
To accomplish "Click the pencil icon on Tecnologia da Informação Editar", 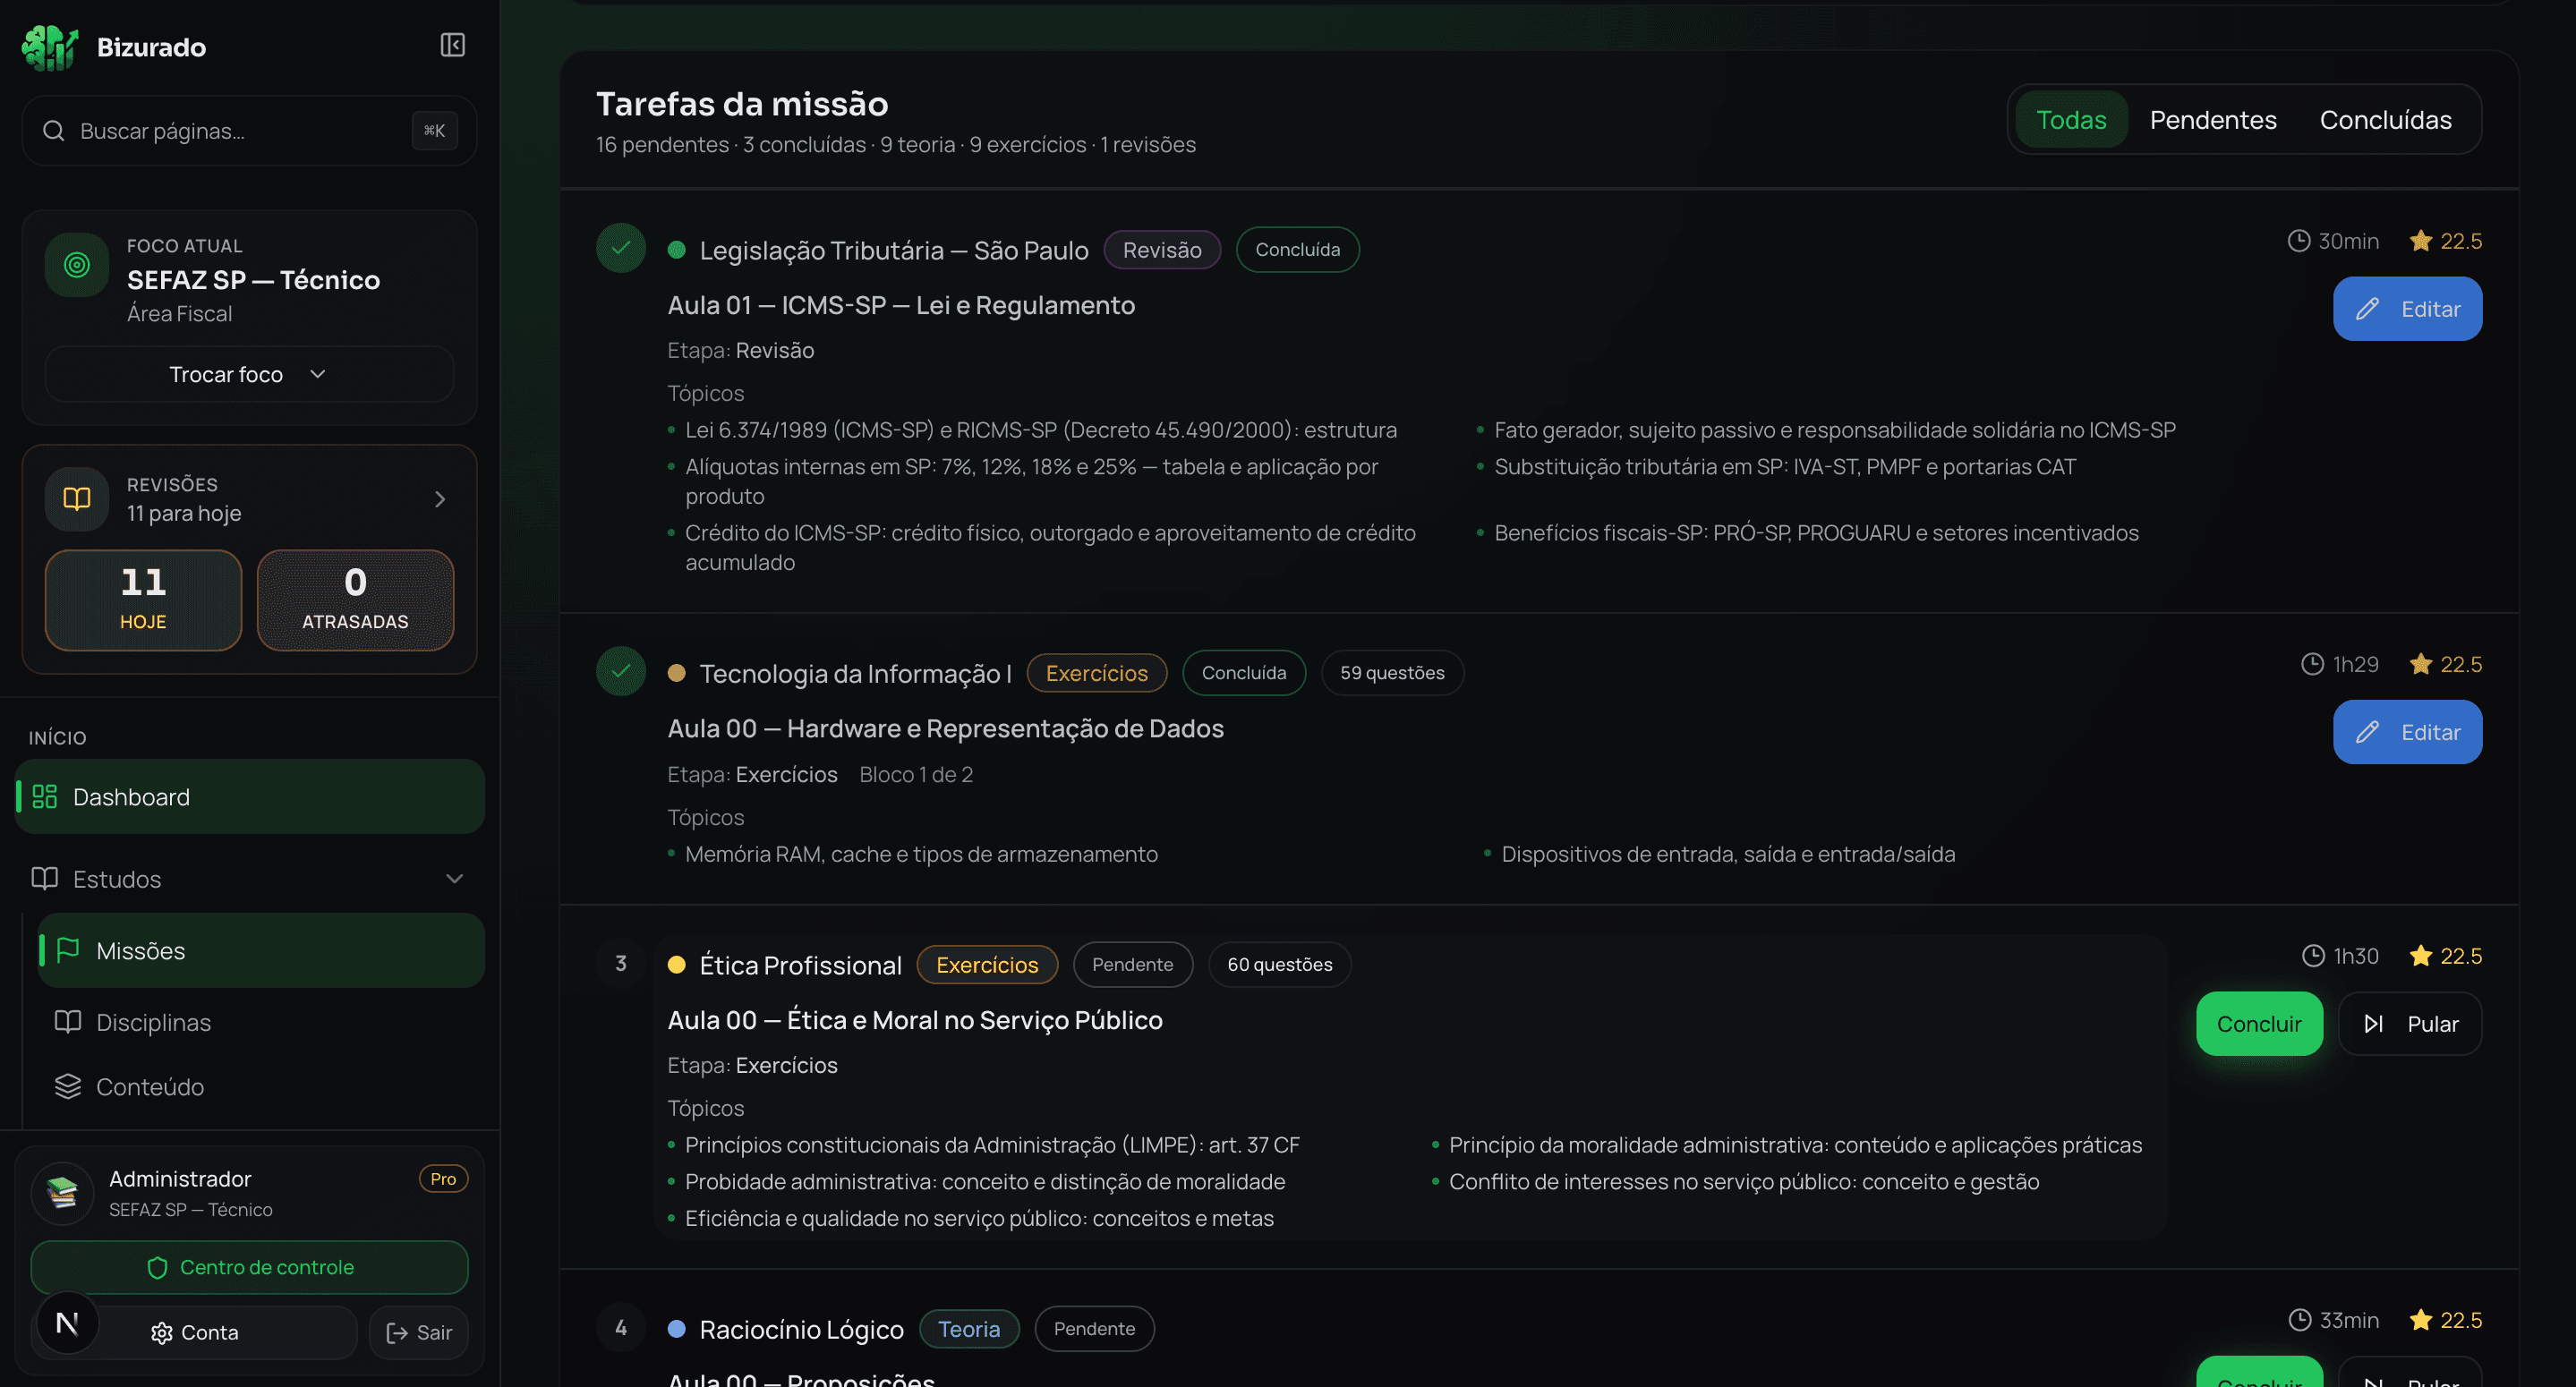I will tap(2367, 732).
